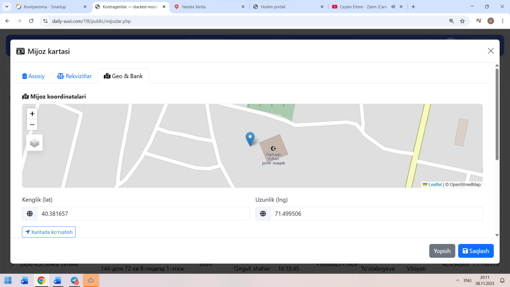Image resolution: width=510 pixels, height=287 pixels.
Task: Open the media controls icon in Chrome toolbar
Action: (479, 21)
